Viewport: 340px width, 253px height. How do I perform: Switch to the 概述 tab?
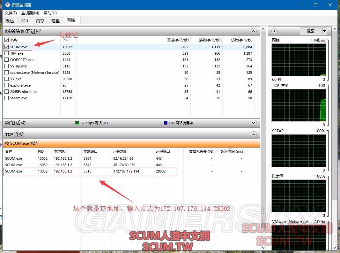(x=10, y=21)
